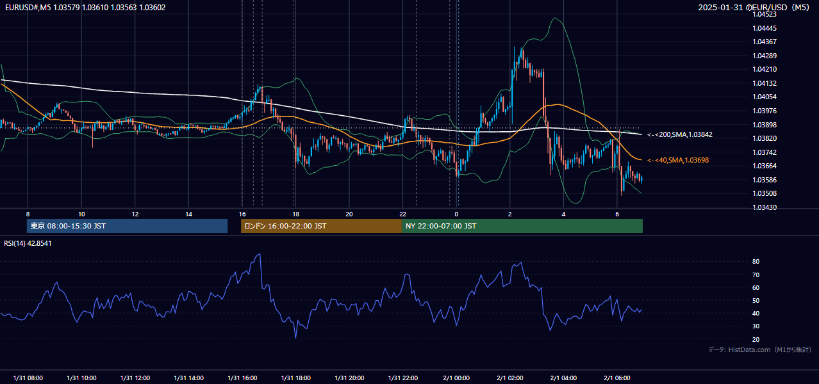Click price axis value 1.03664

(x=765, y=166)
